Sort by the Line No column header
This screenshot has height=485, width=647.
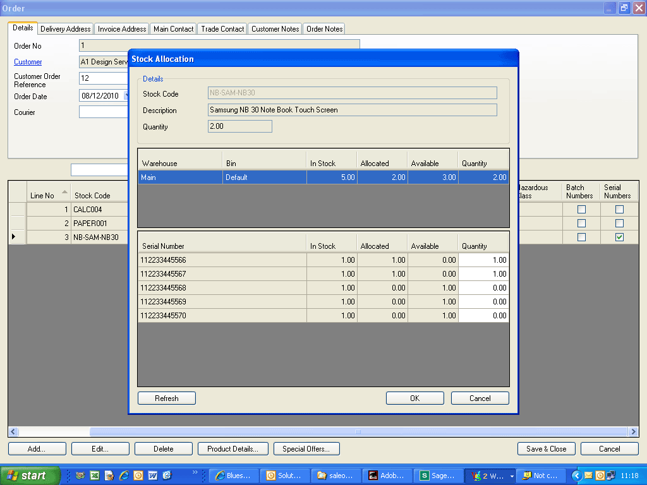click(x=49, y=192)
